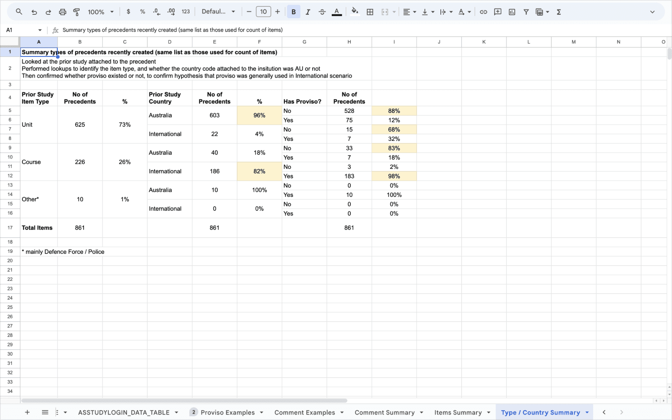Select column F header

[260, 42]
